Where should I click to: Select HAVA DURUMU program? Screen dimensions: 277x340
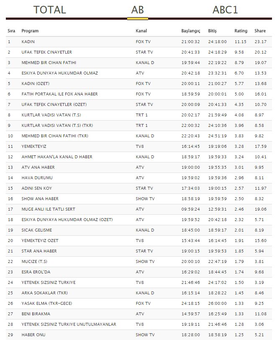pyautogui.click(x=37, y=178)
